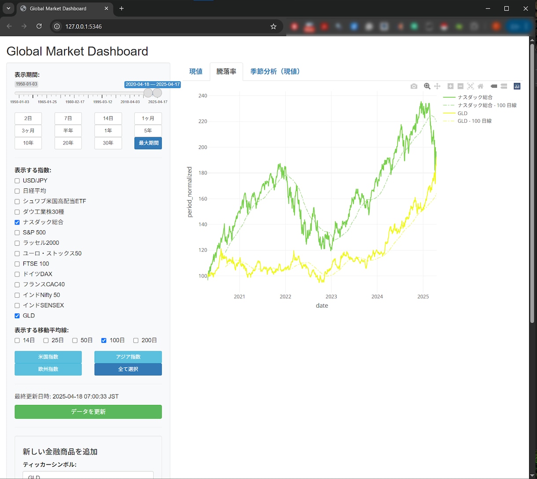Disable the 100日 moving average checkbox
The width and height of the screenshot is (537, 479).
point(104,340)
